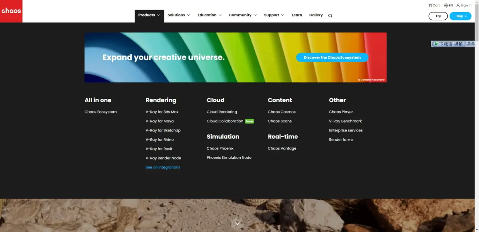Click the Cloud column heading

[215, 100]
